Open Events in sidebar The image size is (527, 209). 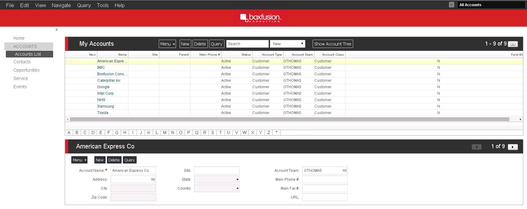tap(20, 87)
